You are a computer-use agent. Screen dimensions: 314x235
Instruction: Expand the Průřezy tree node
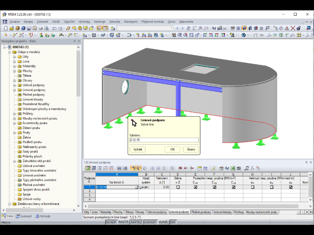pyautogui.click(x=14, y=114)
